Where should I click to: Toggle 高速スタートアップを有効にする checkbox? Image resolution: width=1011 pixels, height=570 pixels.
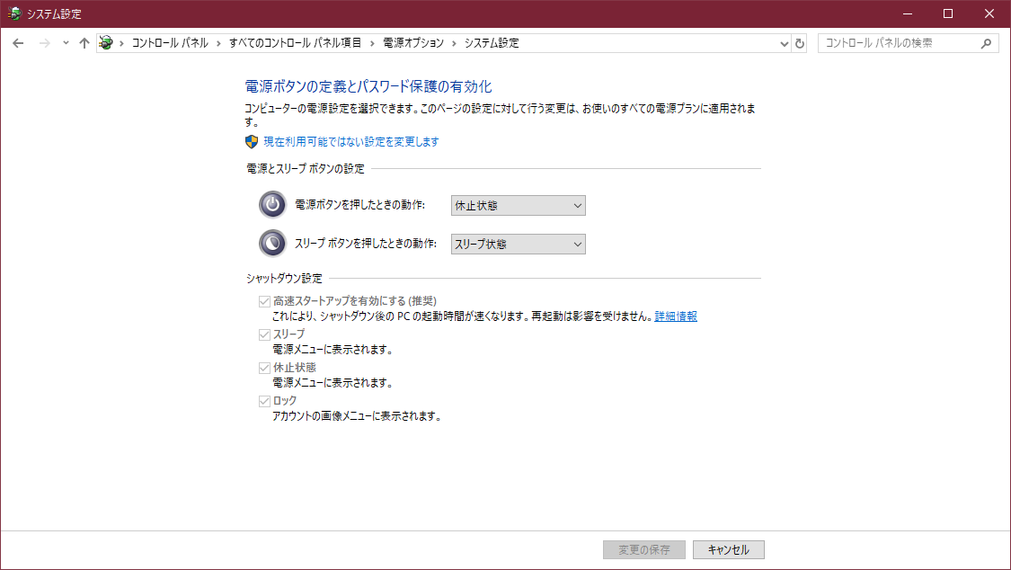264,301
